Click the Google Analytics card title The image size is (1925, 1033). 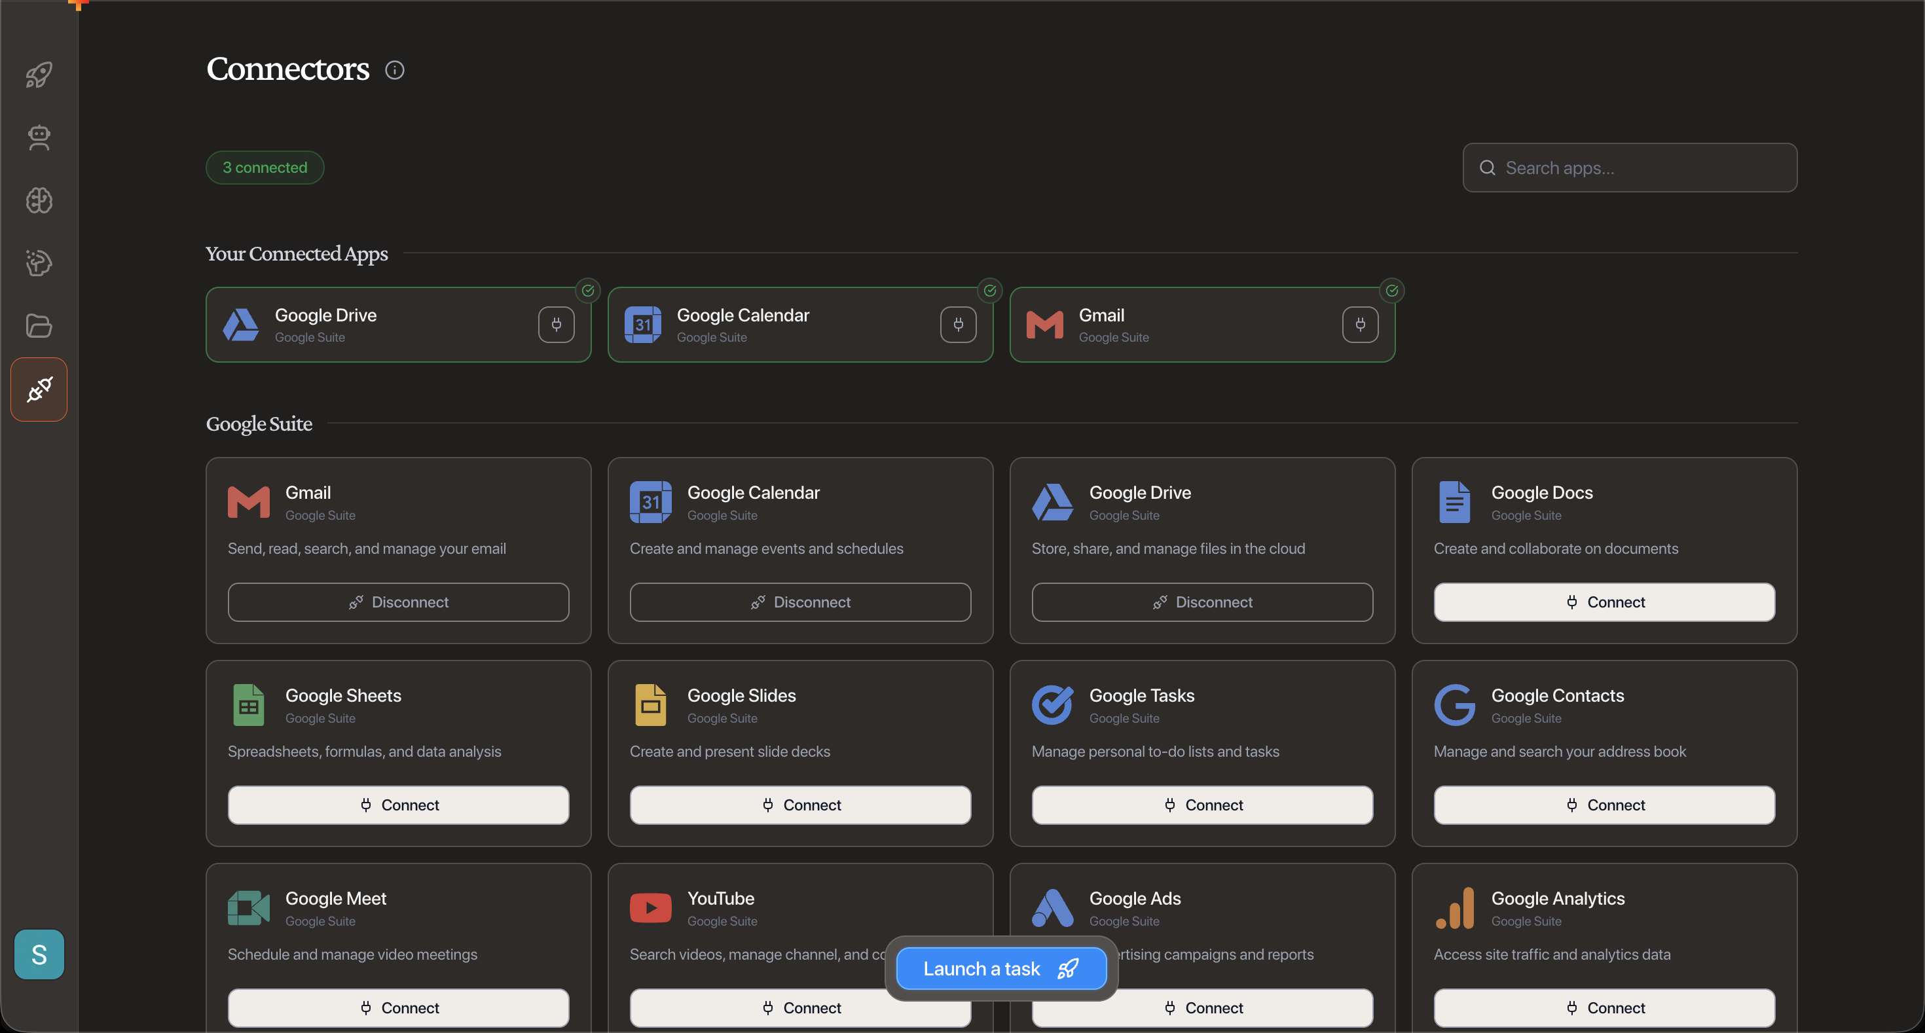point(1558,897)
